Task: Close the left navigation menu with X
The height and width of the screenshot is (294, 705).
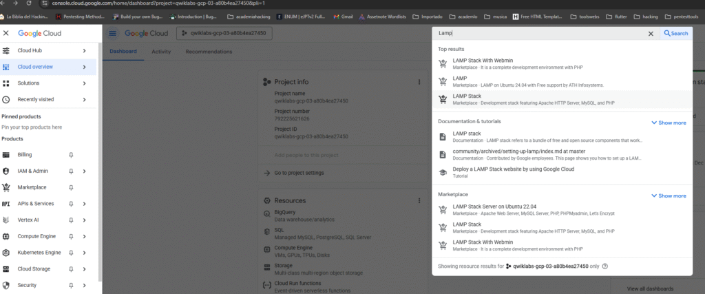Action: (x=6, y=33)
